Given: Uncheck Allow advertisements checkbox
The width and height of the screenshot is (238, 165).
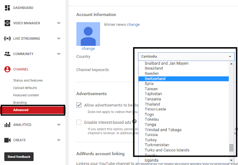Looking at the screenshot, I should pos(79,105).
